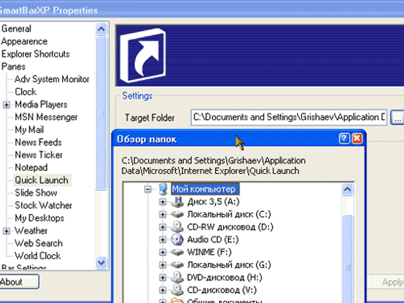404x303 pixels.
Task: Open the Explorer Shortcuts page
Action: tap(35, 54)
